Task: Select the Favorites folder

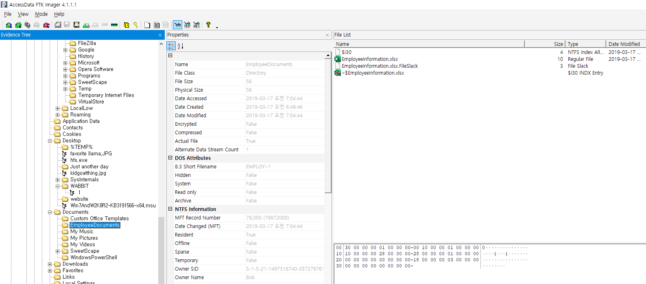Action: click(73, 271)
